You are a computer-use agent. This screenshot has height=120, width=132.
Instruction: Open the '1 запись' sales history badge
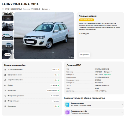(x=56, y=101)
